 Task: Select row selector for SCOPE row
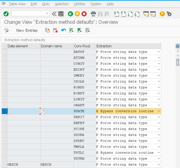pos(4,129)
